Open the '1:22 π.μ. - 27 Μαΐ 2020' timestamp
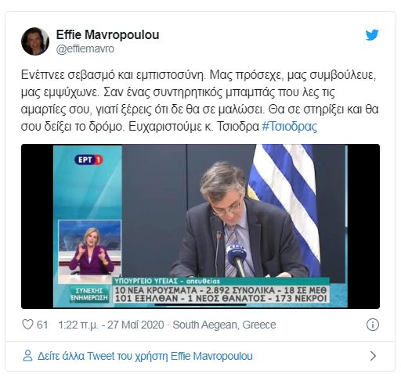 click(x=111, y=325)
